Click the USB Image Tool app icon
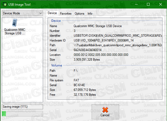Viewport: 167px width, 121px height. pos(5,4)
